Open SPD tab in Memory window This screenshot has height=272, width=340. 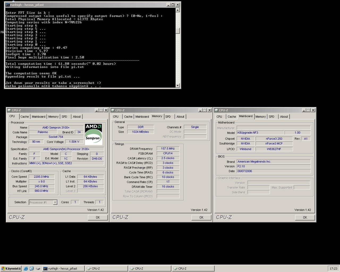point(168,117)
